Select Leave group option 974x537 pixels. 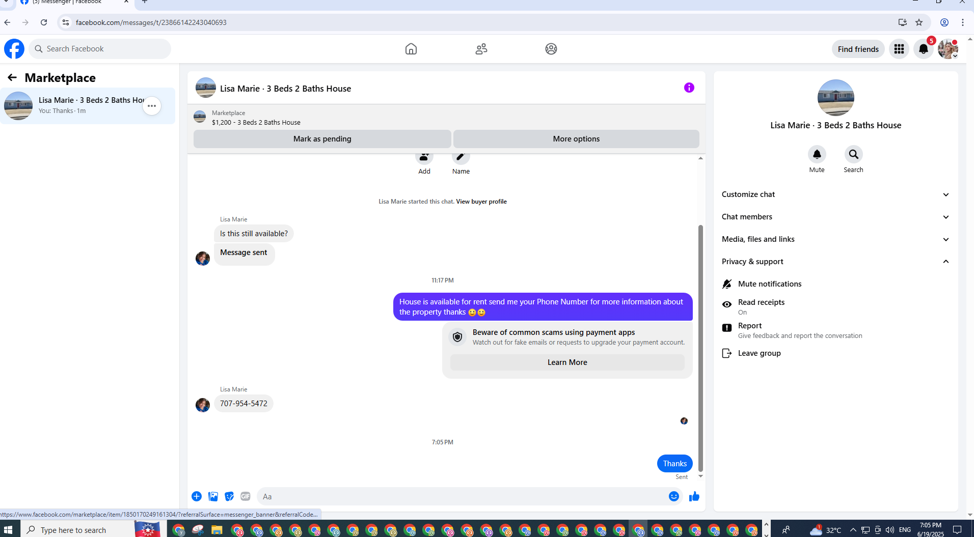[x=836, y=353]
